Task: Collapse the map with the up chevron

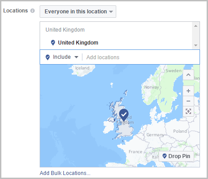Action: coord(188,75)
